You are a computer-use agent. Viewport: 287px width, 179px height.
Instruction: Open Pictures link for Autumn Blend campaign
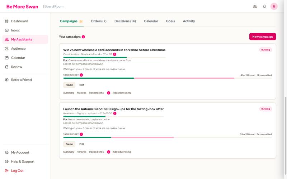[81, 152]
